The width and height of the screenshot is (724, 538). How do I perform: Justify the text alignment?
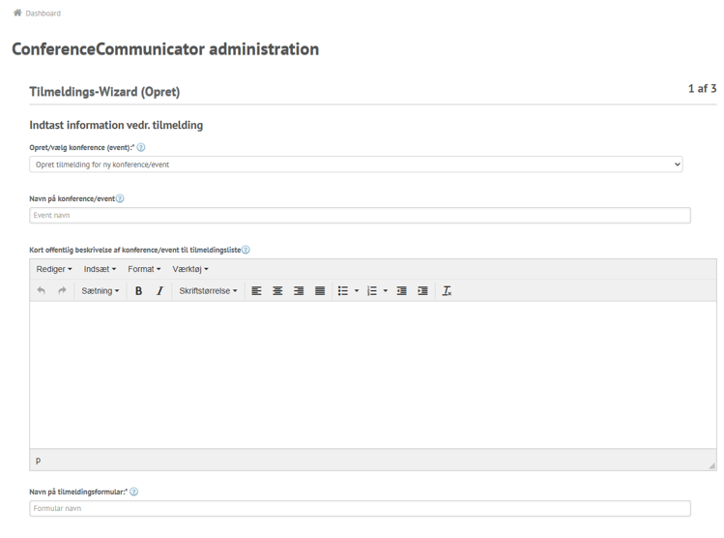(319, 290)
